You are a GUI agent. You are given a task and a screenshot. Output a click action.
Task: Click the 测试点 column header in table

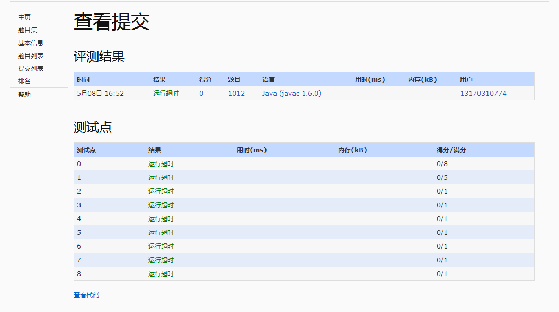[x=86, y=150]
